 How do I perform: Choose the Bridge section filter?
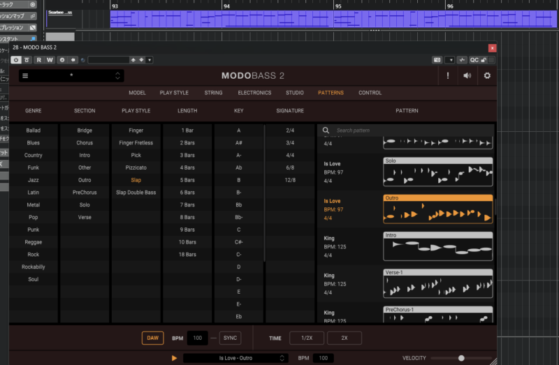pyautogui.click(x=85, y=131)
